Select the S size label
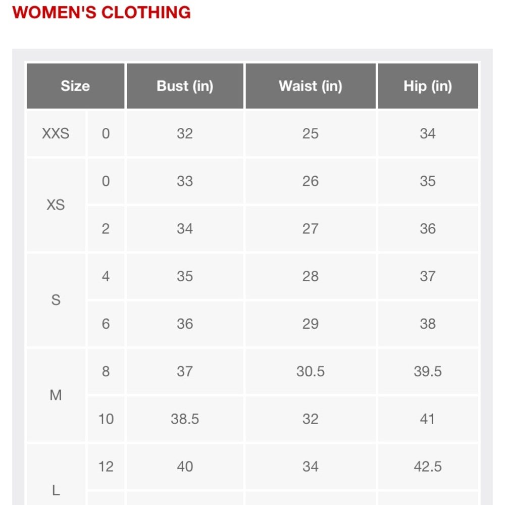Image resolution: width=505 pixels, height=505 pixels. click(56, 300)
